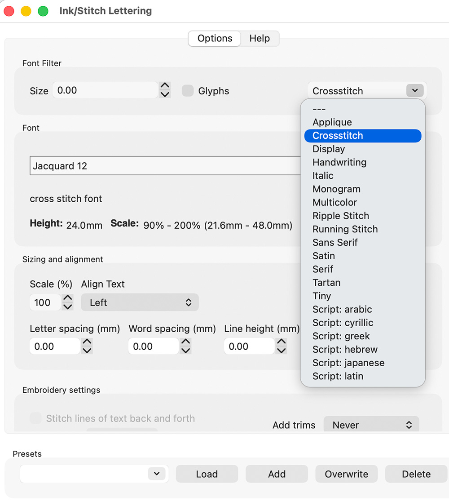
Task: Increase the Scale (%) value
Action: 67,298
